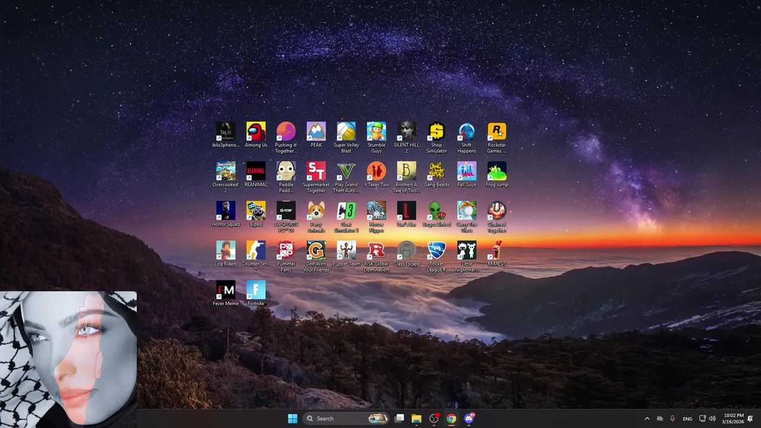Viewport: 761px width, 428px height.
Task: Open File Explorer from the taskbar
Action: coord(417,418)
